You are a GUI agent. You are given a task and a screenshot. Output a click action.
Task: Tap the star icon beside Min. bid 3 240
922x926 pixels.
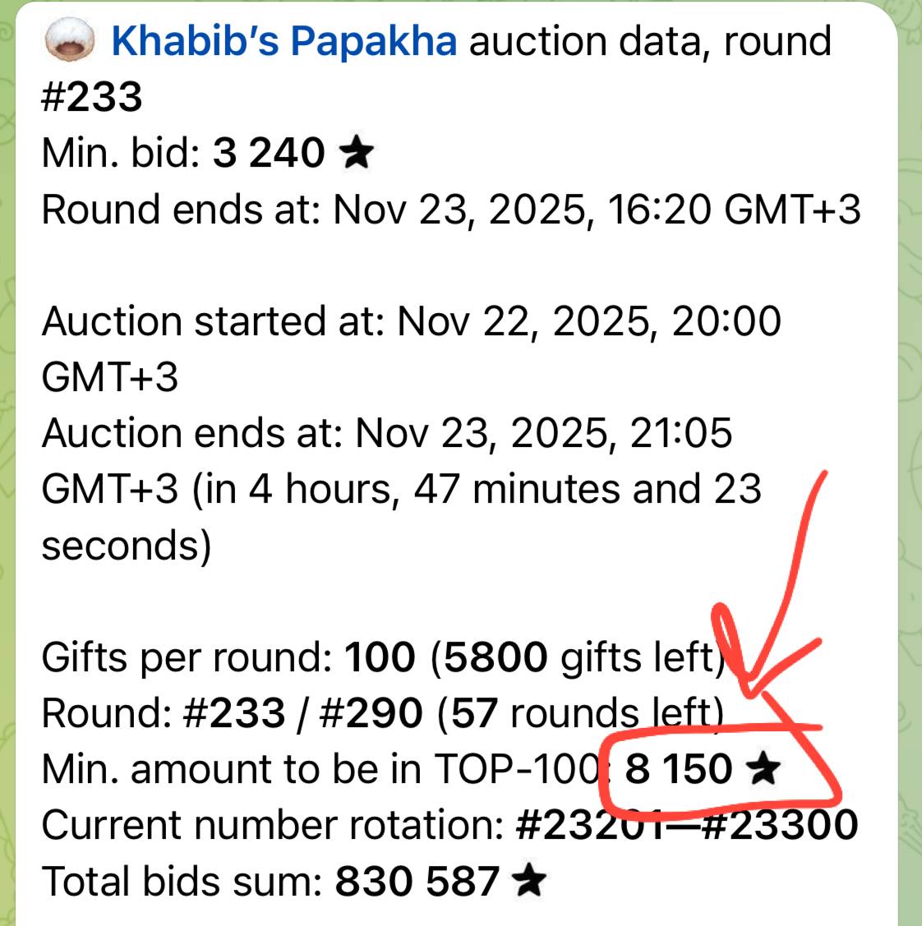tap(357, 152)
